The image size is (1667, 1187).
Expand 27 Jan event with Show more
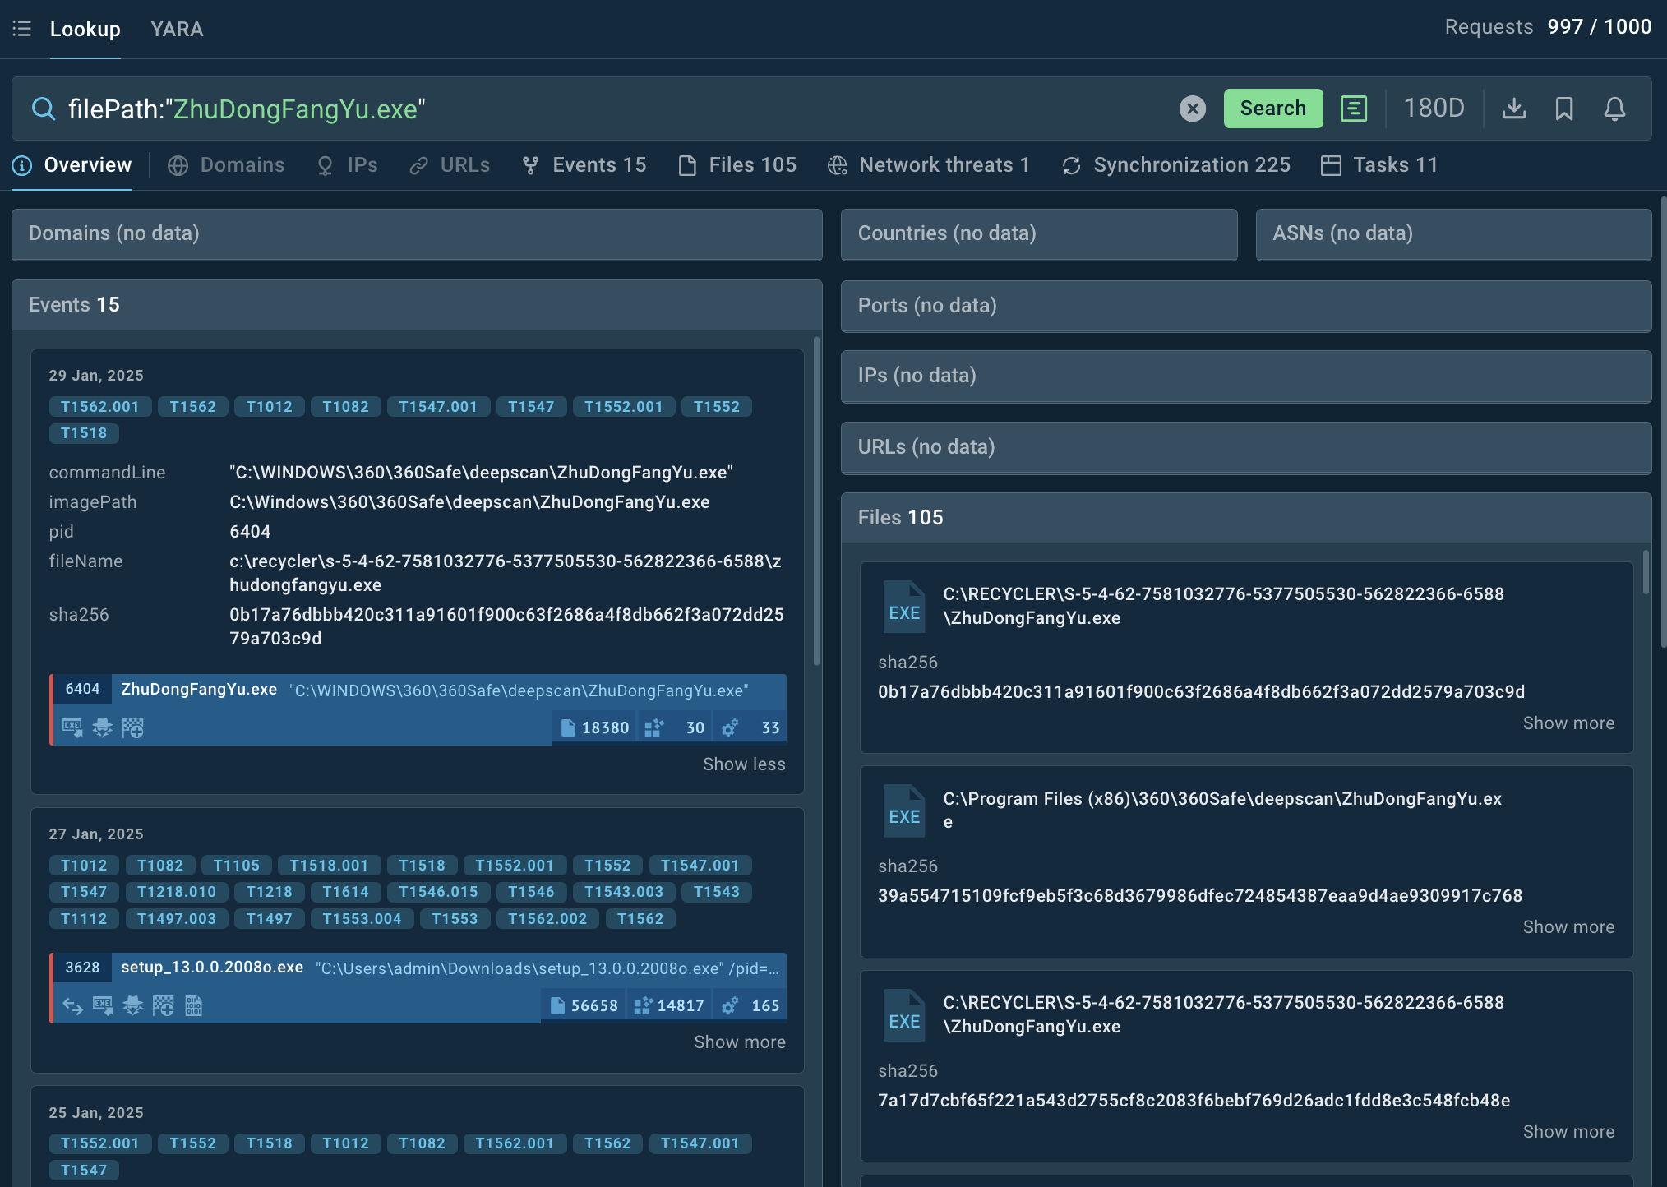pyautogui.click(x=739, y=1042)
